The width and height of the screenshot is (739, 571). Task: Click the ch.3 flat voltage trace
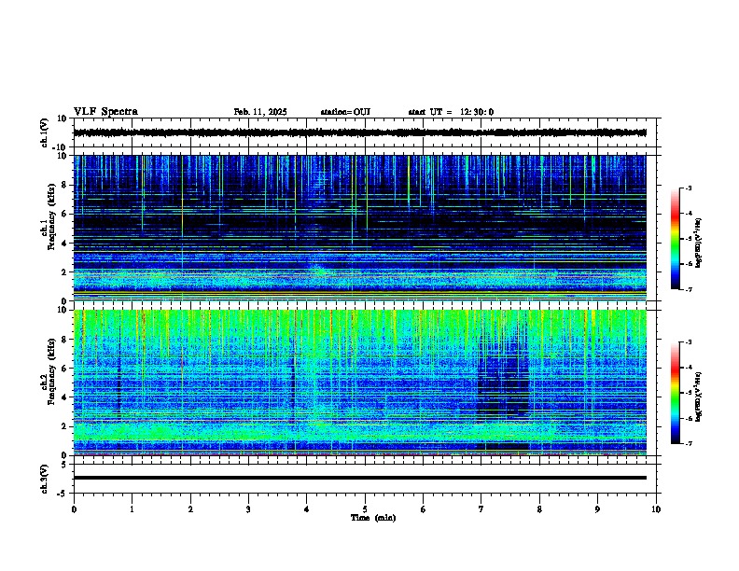point(359,478)
